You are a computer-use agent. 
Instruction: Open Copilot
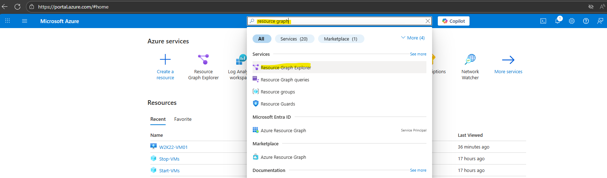point(453,21)
